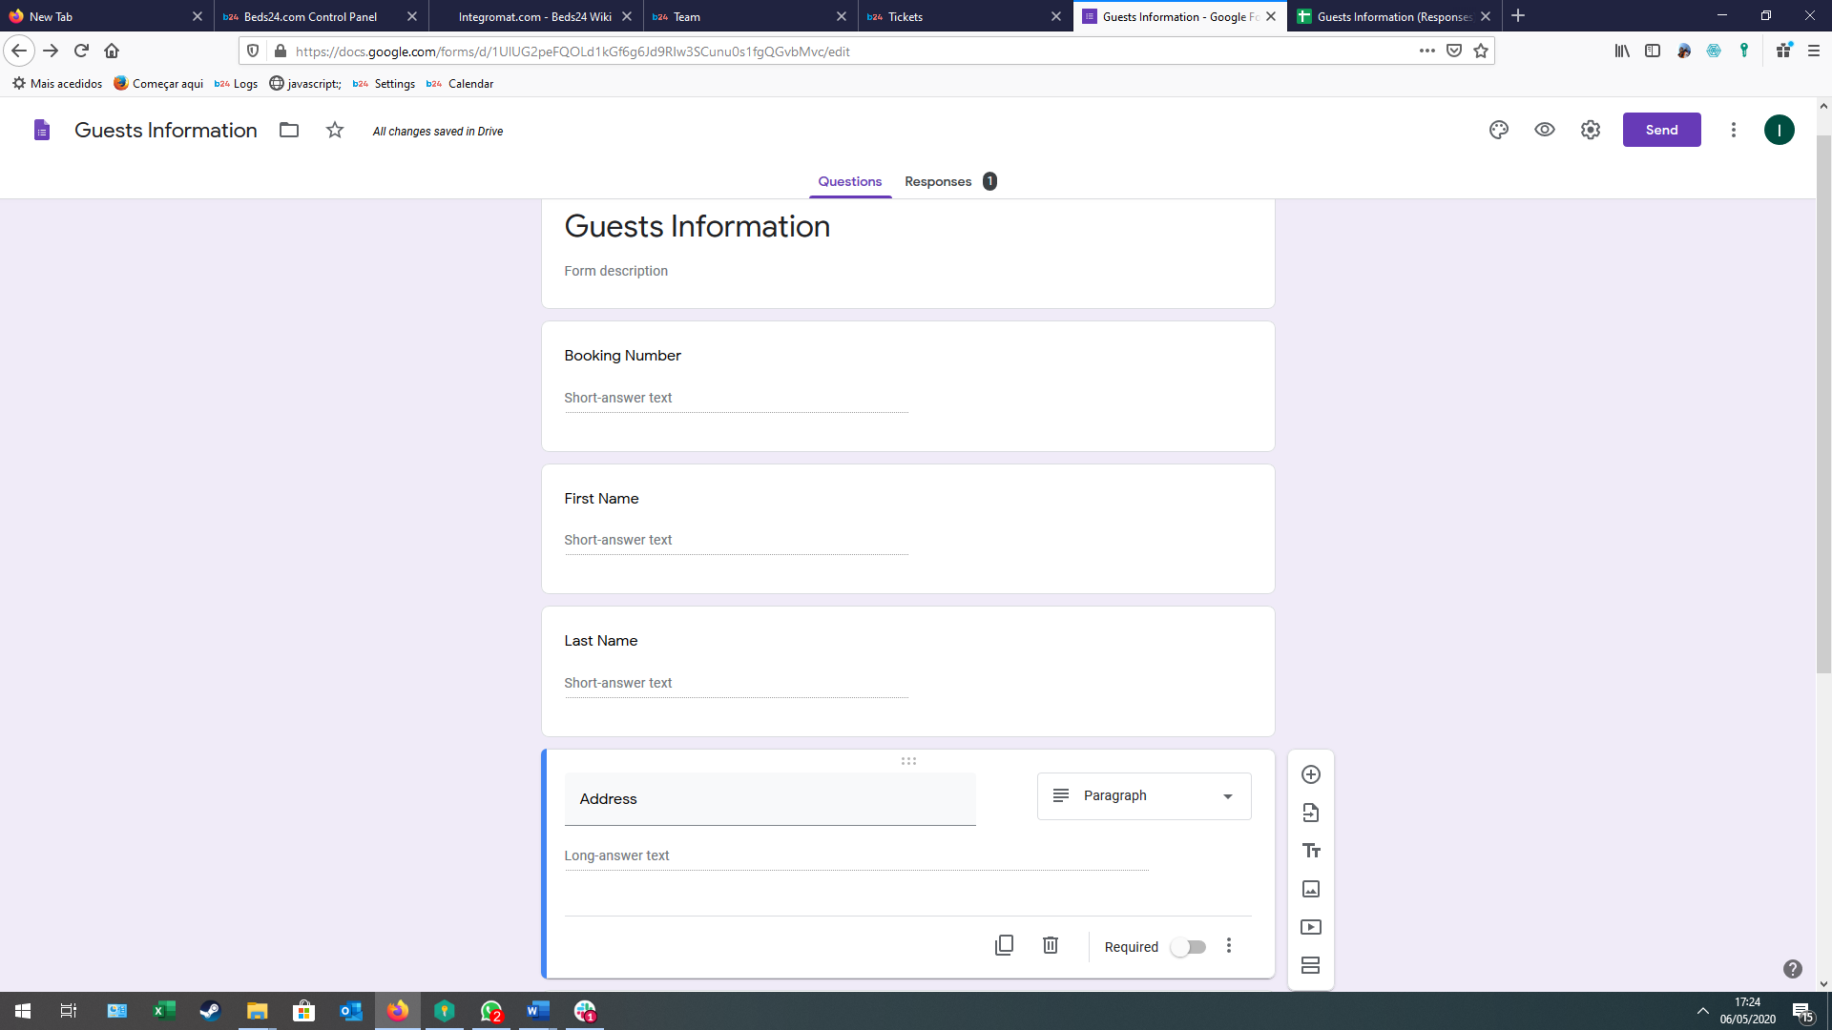This screenshot has width=1832, height=1030.
Task: Open the Calendar bookmark
Action: [460, 84]
